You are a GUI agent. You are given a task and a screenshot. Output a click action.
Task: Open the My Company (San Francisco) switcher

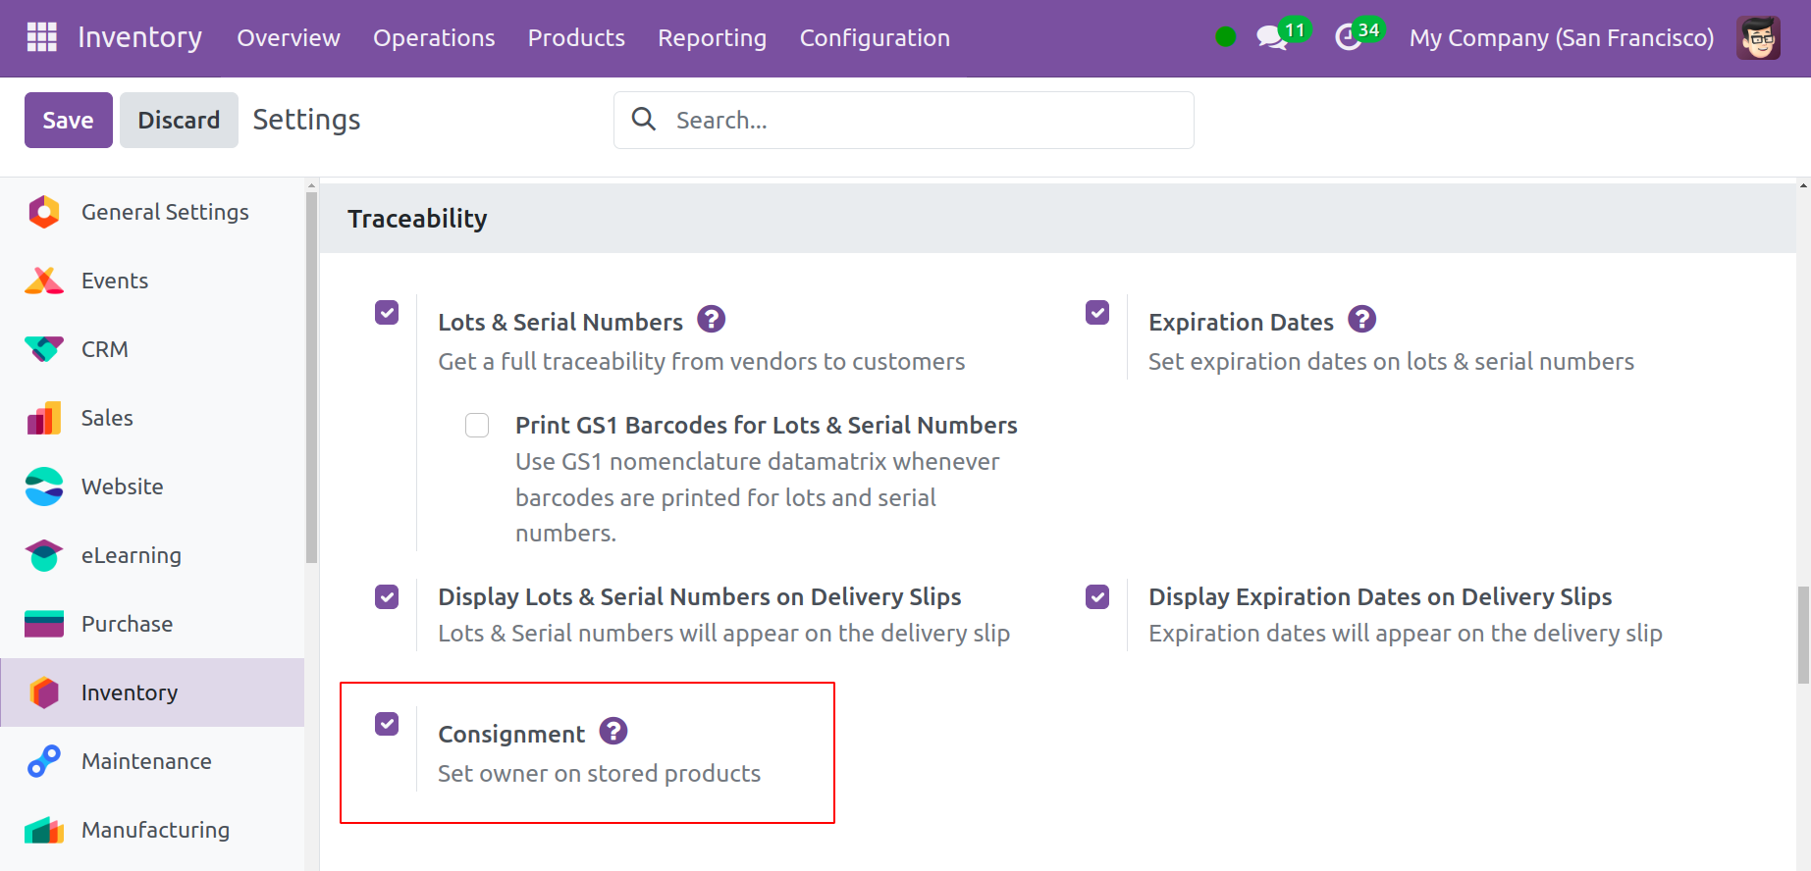(x=1561, y=38)
